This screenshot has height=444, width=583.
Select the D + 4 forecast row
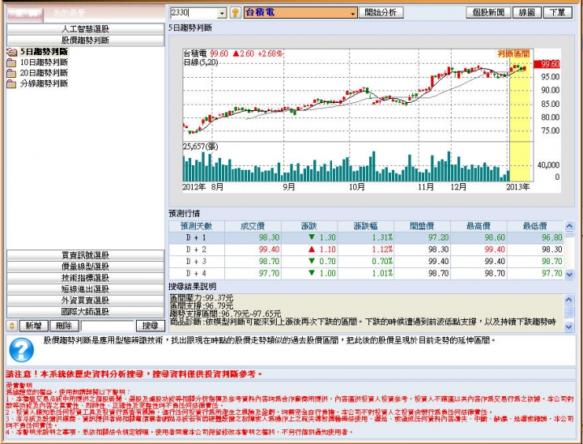[x=366, y=274]
